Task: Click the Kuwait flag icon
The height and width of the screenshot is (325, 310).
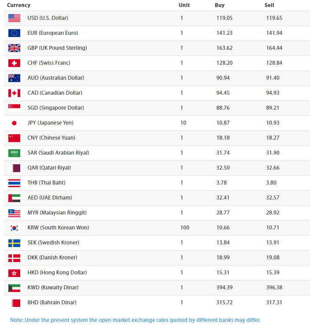Action: click(14, 288)
